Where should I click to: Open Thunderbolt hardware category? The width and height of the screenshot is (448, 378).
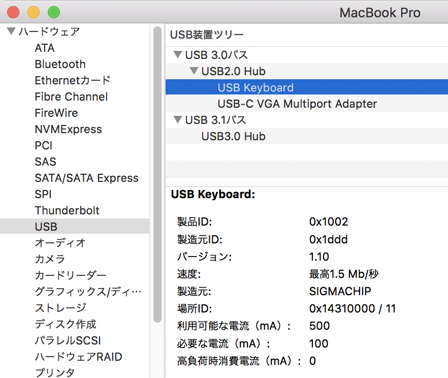(x=67, y=210)
